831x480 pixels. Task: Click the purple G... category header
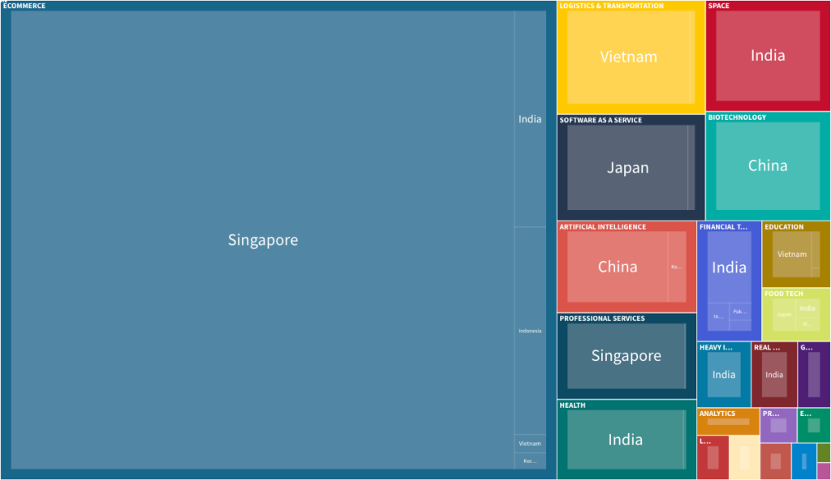click(806, 348)
